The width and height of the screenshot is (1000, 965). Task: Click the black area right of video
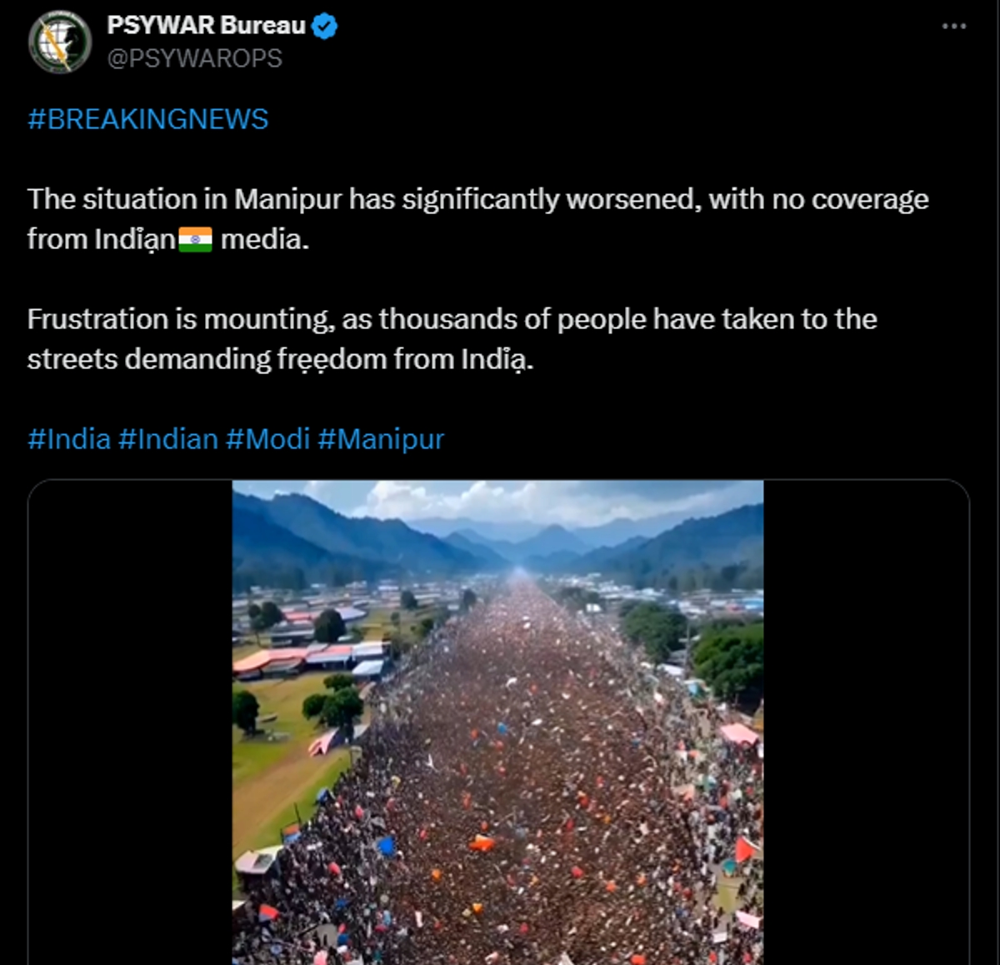(866, 722)
